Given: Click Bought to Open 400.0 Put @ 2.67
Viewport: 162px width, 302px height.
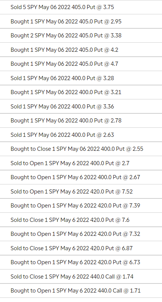Looking at the screenshot, I should point(81,177).
